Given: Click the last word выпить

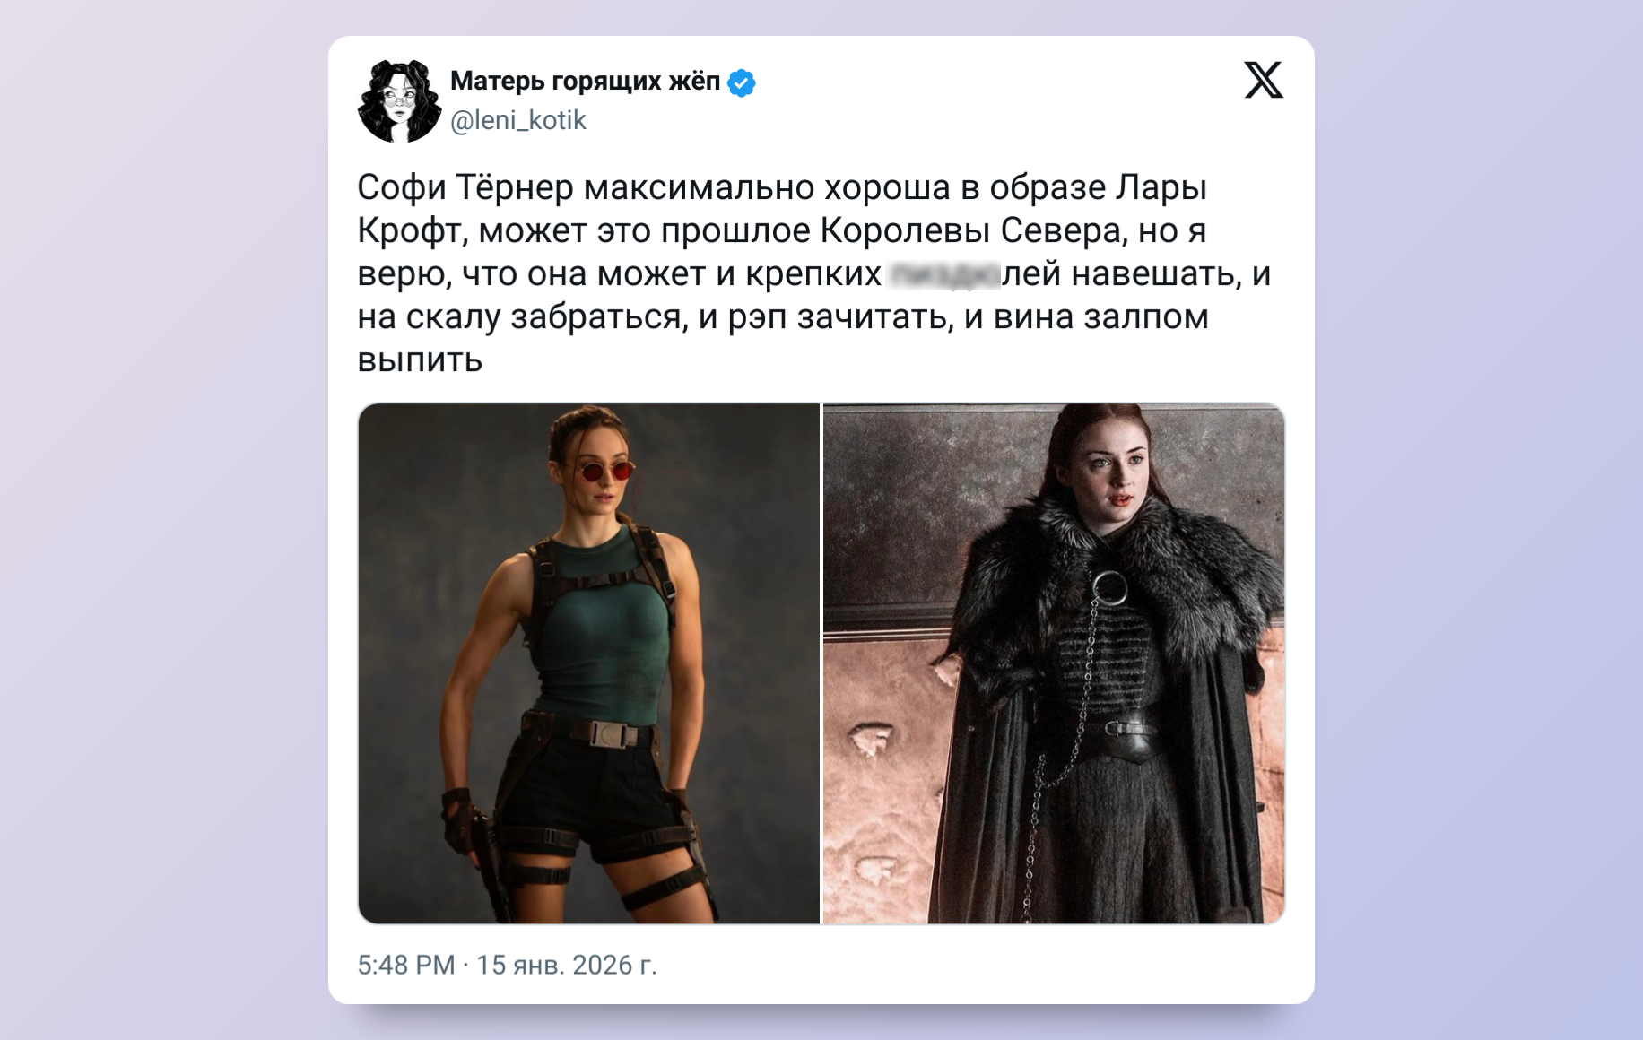Looking at the screenshot, I should tap(420, 360).
